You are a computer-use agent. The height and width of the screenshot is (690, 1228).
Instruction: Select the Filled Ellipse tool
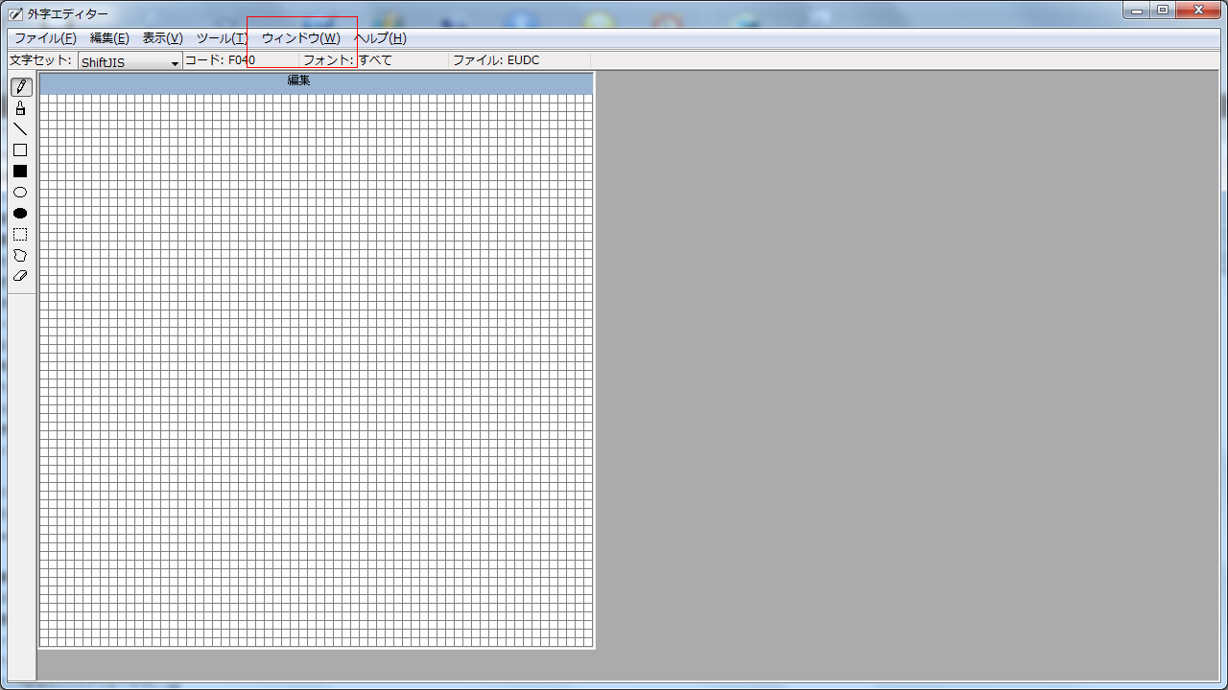point(20,214)
